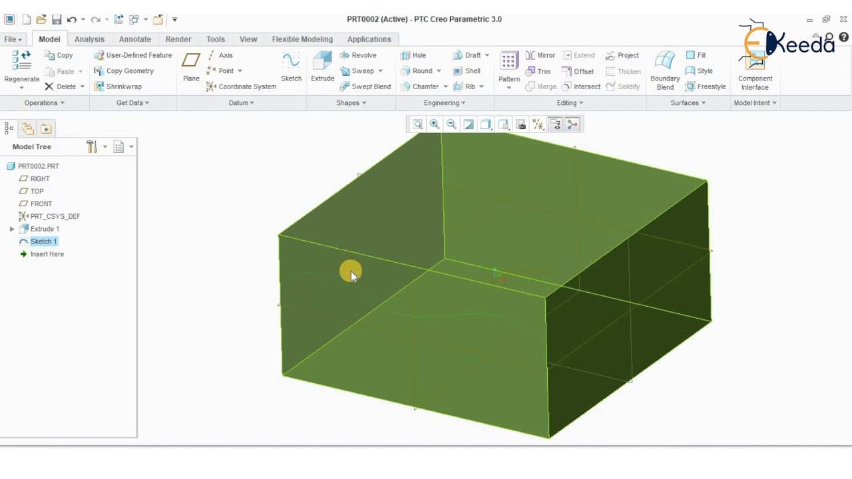Open the Editing group dropdown
Screen dimensions: 852x479
tap(570, 103)
